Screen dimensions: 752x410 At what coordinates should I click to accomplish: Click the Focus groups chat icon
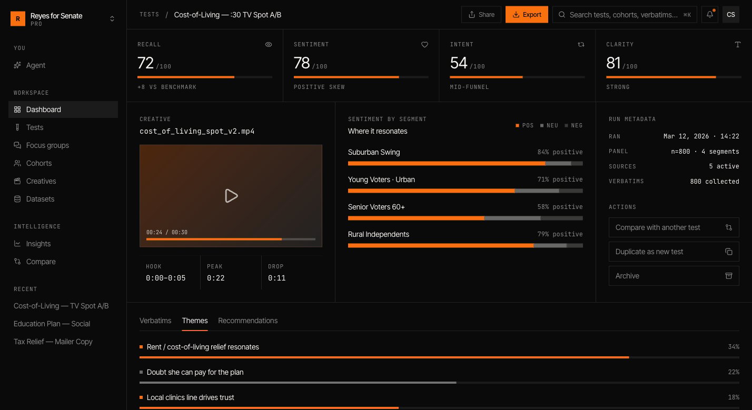click(x=17, y=145)
